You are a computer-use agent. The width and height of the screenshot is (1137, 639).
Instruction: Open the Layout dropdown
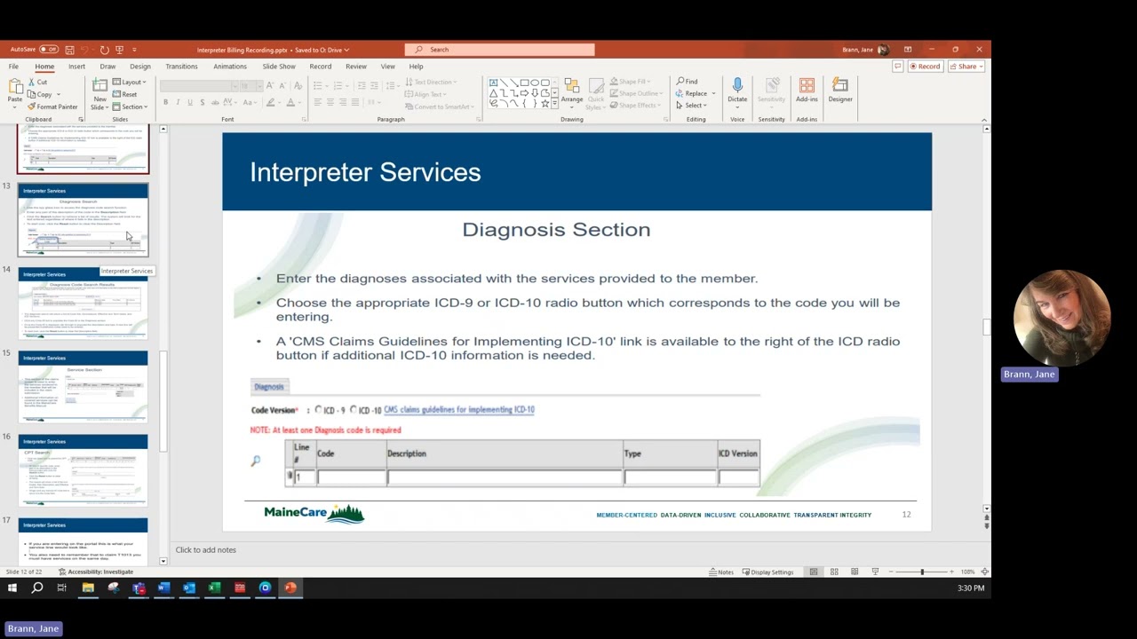pos(131,83)
